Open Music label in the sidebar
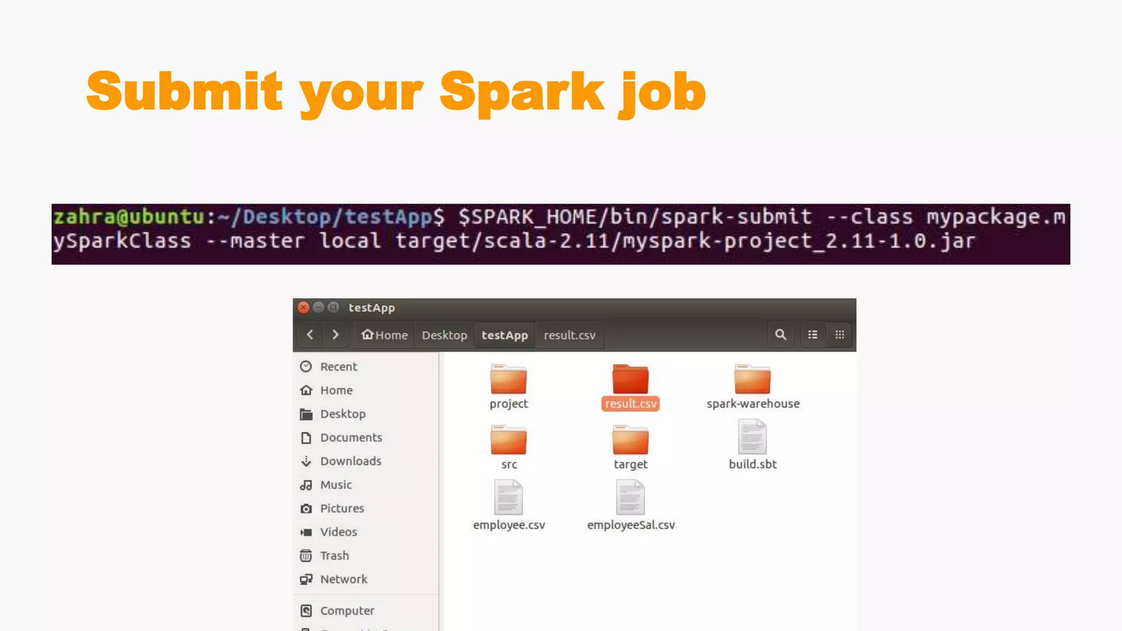The height and width of the screenshot is (631, 1122). pos(336,485)
